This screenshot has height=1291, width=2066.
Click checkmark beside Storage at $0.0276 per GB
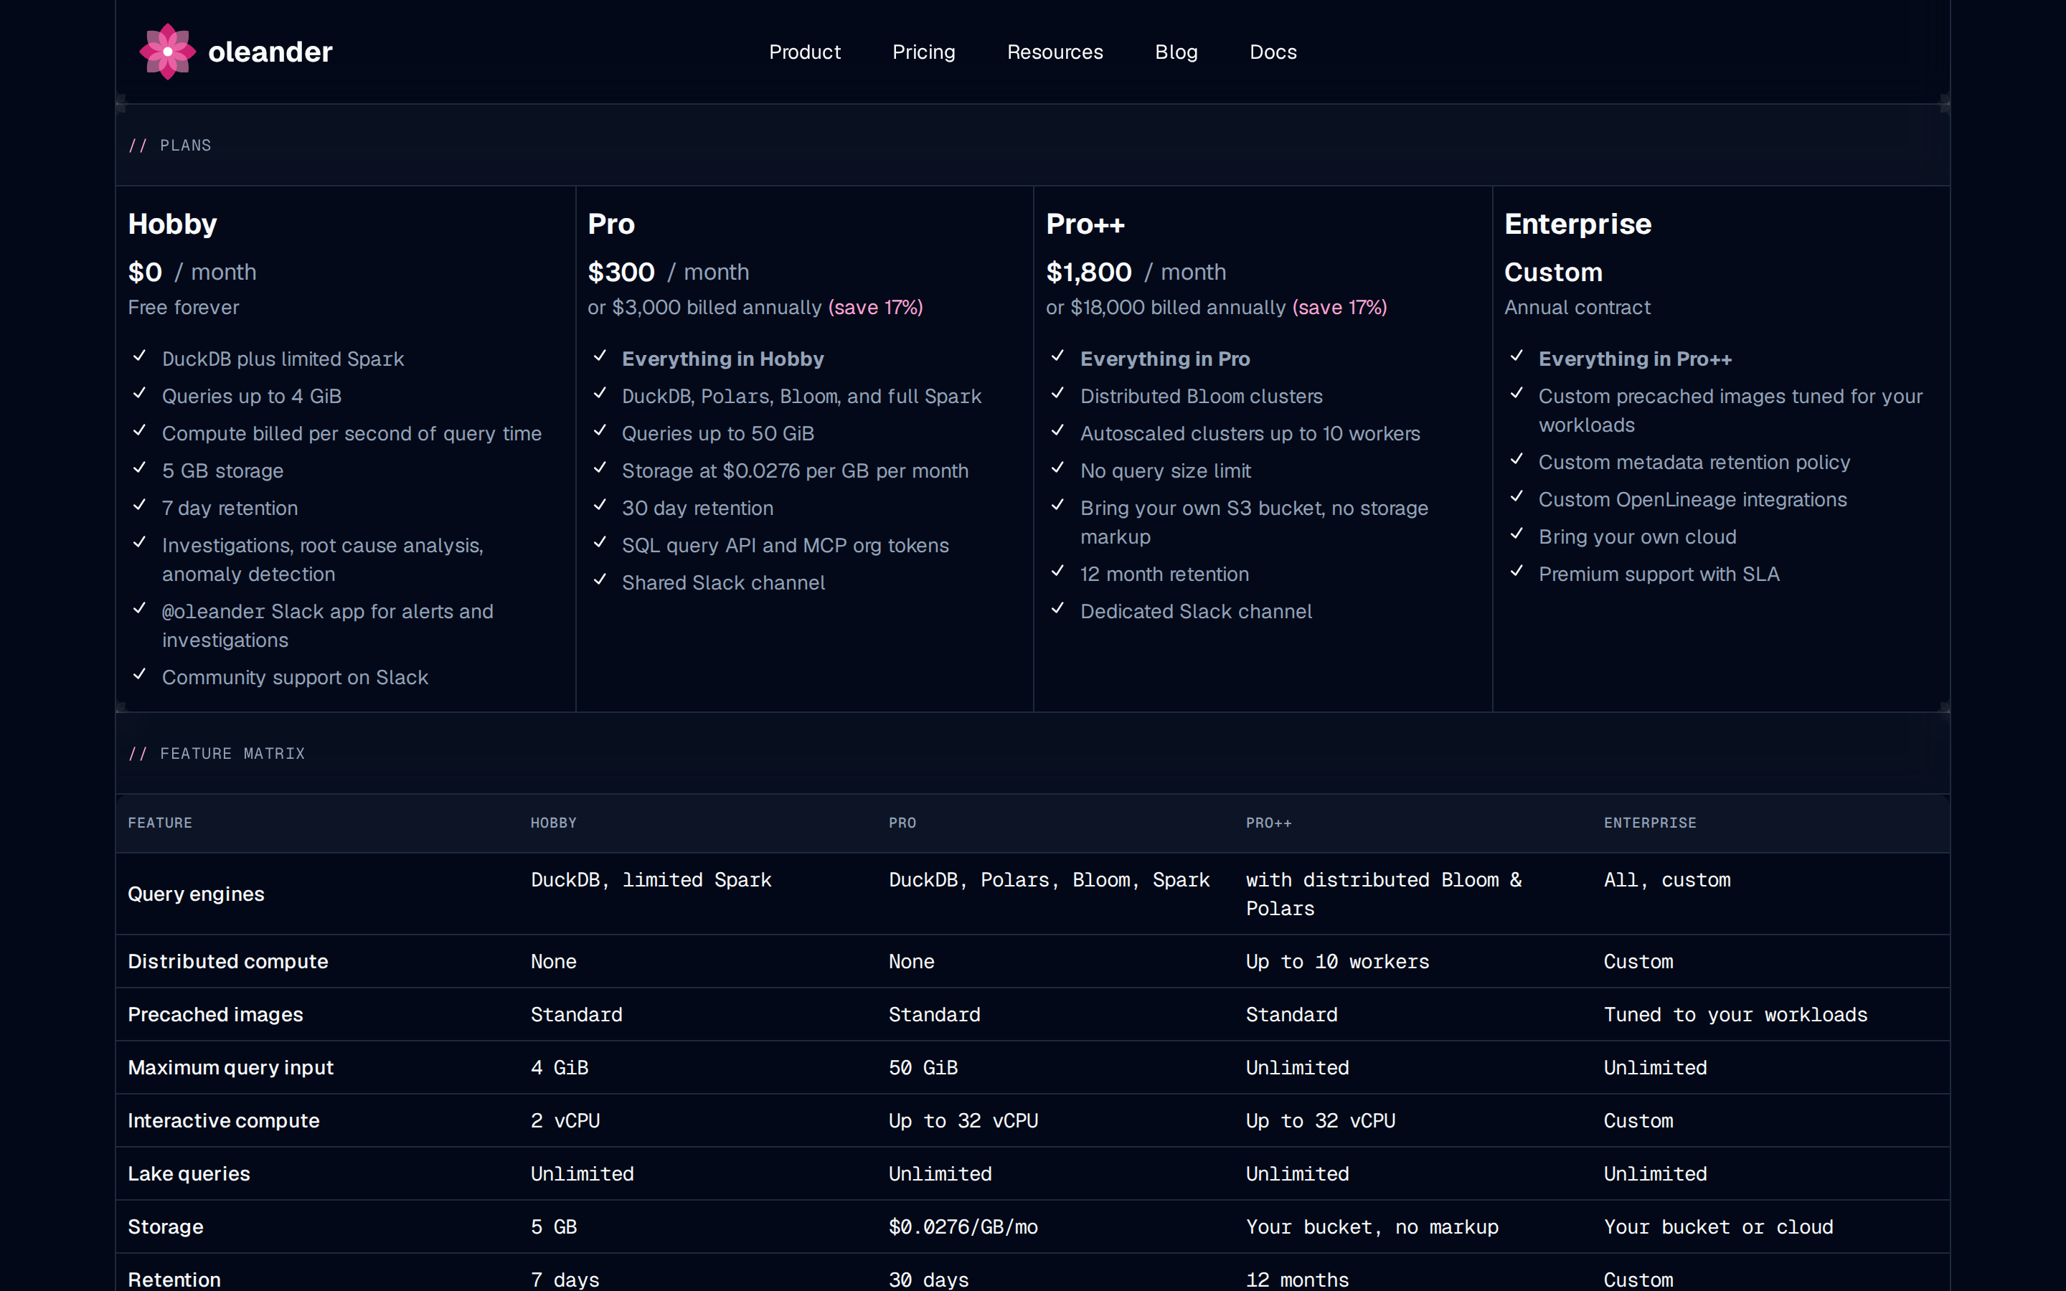click(600, 467)
